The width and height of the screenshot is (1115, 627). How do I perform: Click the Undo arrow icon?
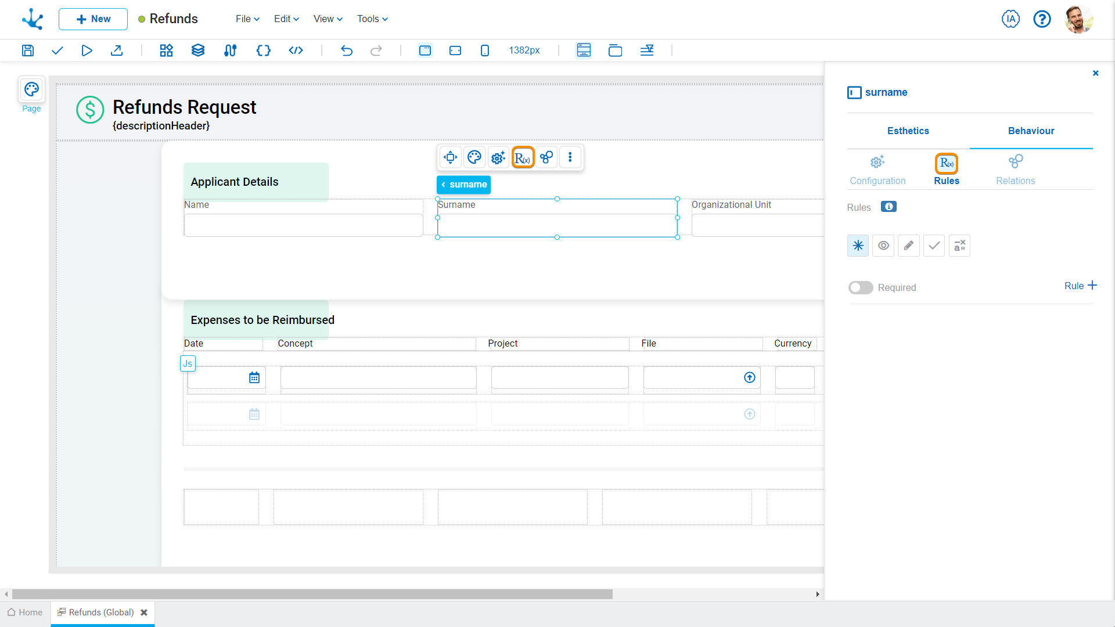pos(347,51)
